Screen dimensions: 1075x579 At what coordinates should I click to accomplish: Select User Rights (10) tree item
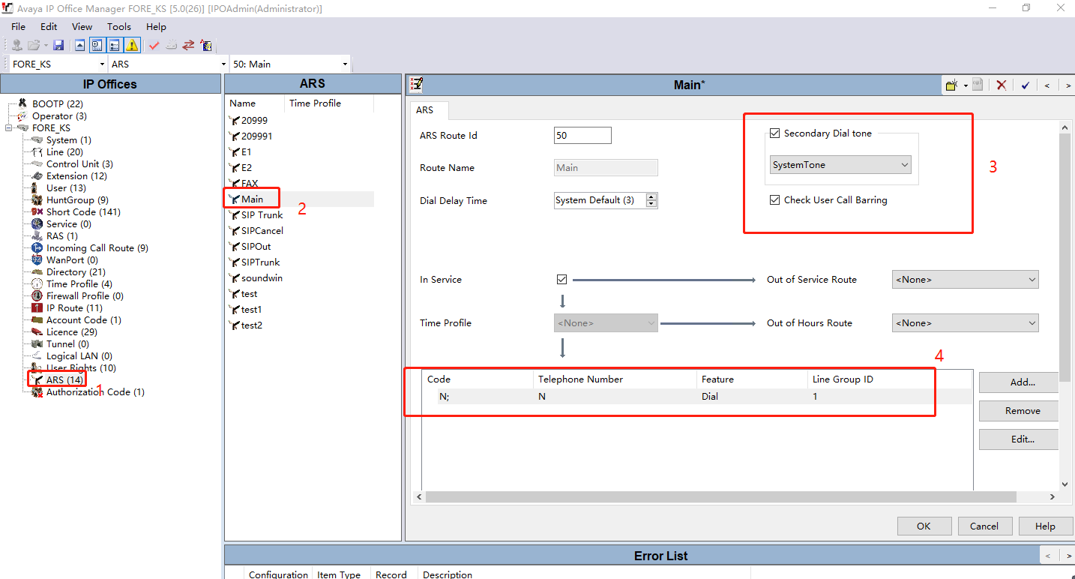[x=81, y=368]
